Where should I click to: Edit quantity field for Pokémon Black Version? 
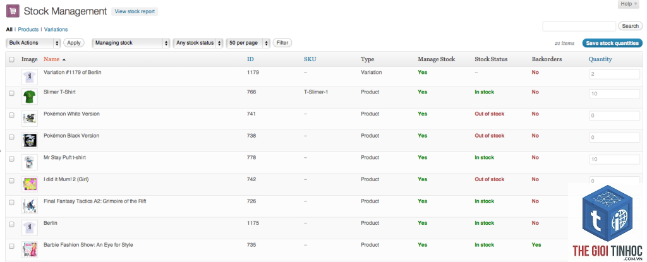click(614, 138)
